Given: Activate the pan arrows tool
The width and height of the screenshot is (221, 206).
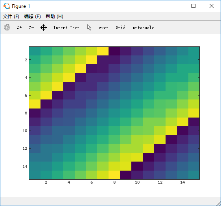Looking at the screenshot, I should click(x=44, y=28).
